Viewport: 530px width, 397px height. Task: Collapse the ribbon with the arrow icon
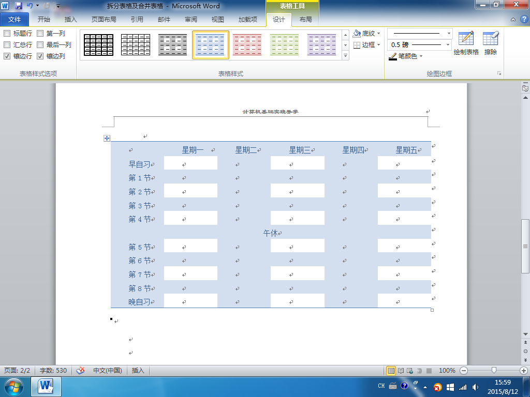[x=513, y=20]
